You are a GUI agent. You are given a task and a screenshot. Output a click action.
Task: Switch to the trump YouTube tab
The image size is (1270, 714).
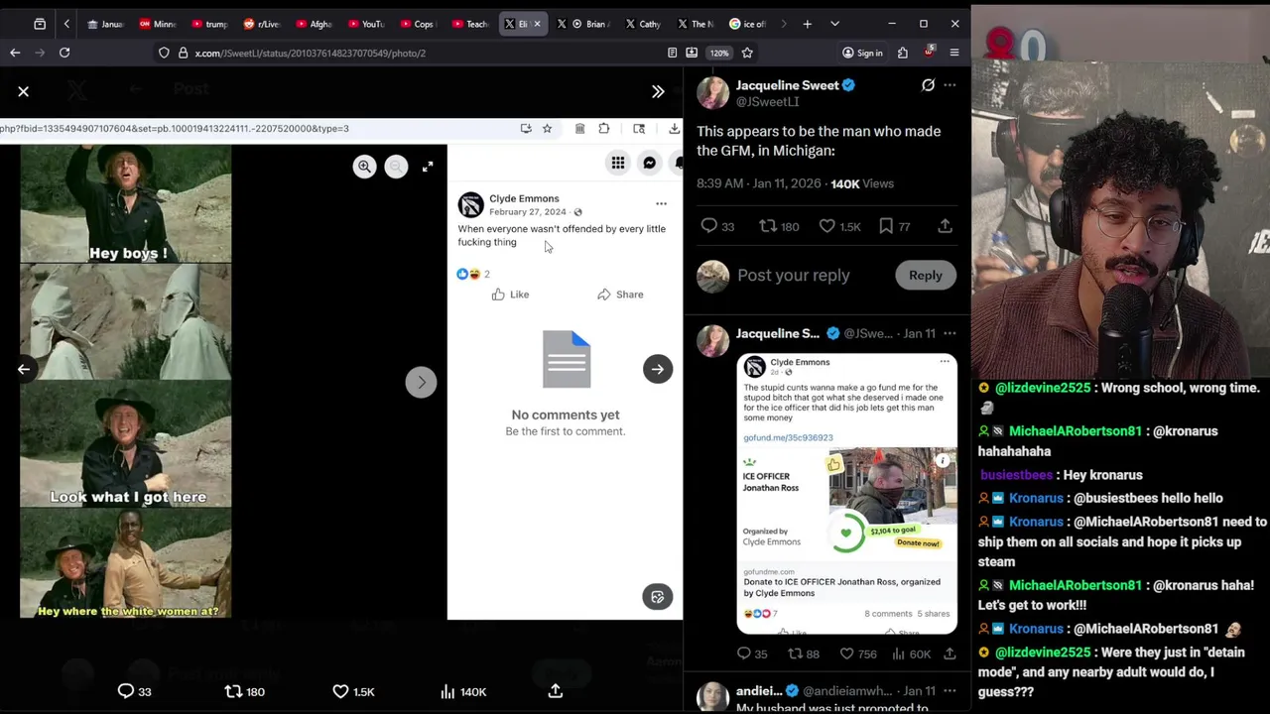[209, 24]
